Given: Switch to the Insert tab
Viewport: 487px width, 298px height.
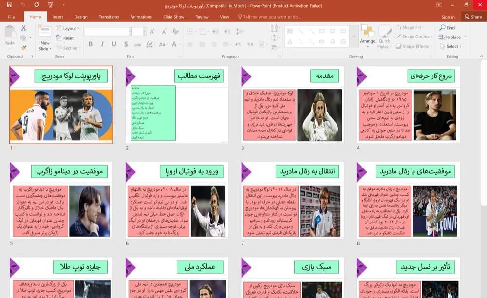Looking at the screenshot, I should (x=57, y=17).
